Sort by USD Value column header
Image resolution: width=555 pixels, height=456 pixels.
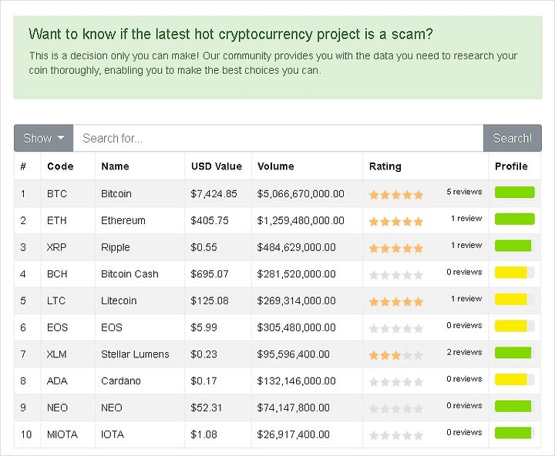tap(217, 166)
